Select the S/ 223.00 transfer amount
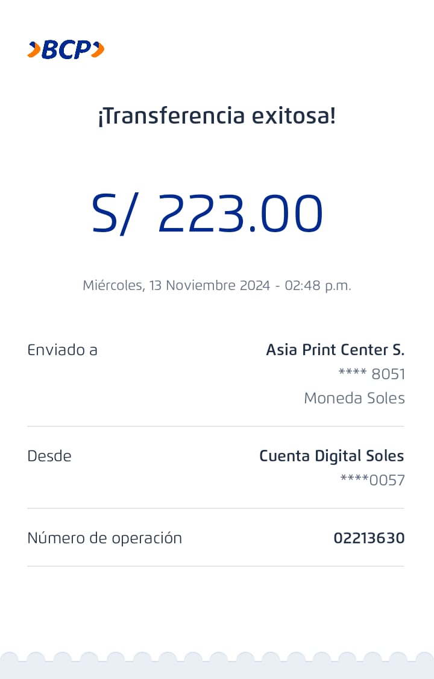Viewport: 434px width, 679px height. [x=207, y=213]
